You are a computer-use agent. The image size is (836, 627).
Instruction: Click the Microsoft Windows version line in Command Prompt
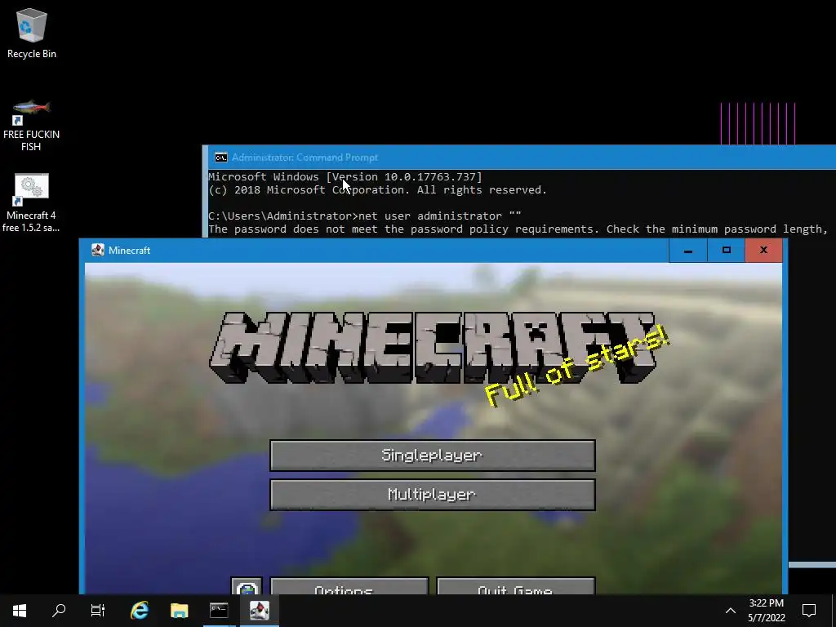345,176
